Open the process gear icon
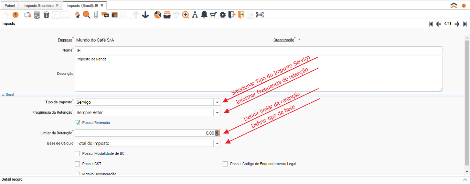Screen dimensions: 470x184 [223, 15]
